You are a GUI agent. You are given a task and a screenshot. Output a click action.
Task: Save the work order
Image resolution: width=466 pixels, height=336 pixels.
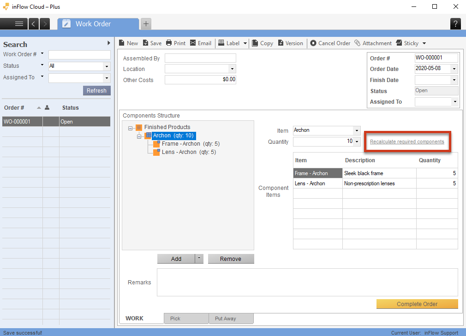click(x=152, y=43)
